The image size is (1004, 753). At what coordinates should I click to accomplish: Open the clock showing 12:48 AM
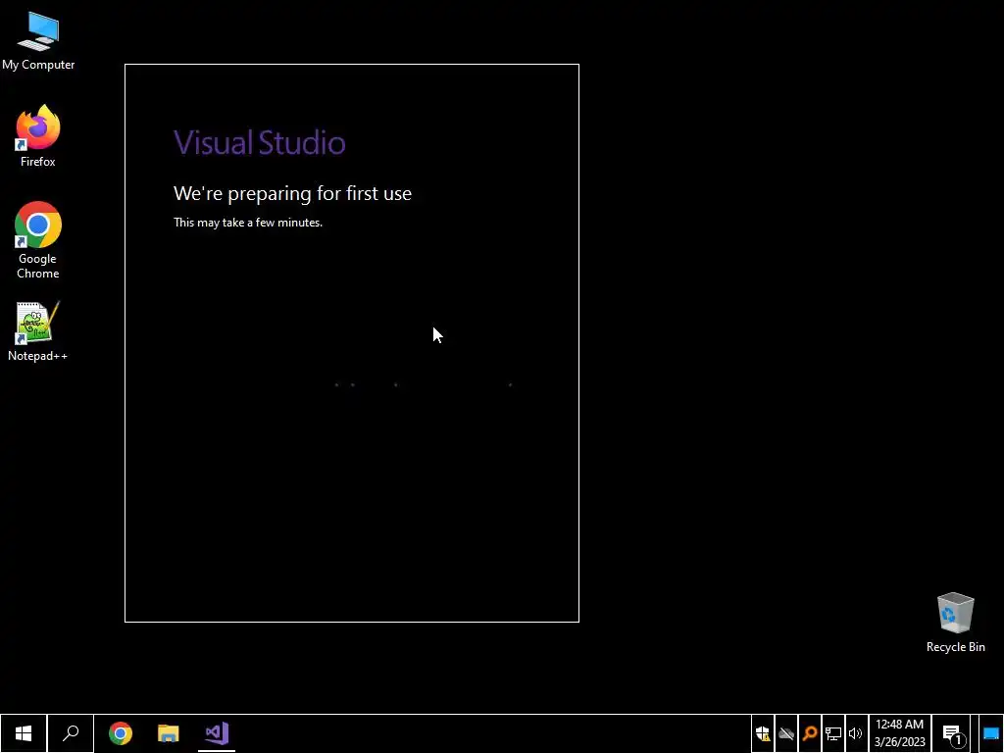[x=900, y=733]
